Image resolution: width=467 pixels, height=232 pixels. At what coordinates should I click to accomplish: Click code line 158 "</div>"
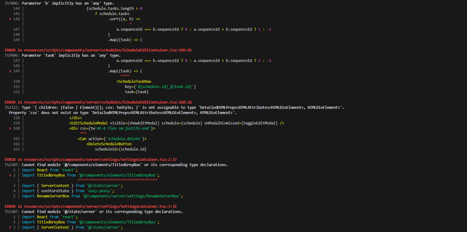point(76,118)
